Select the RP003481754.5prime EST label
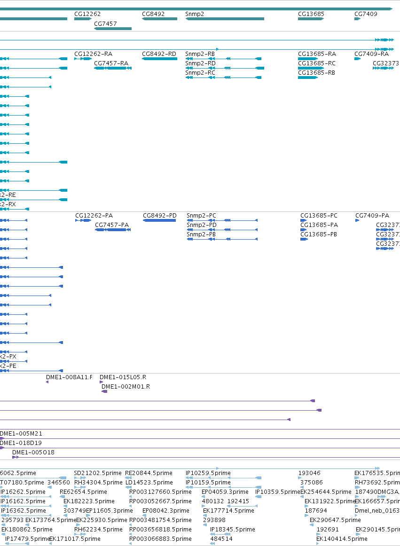This screenshot has width=400, height=546. [x=160, y=520]
